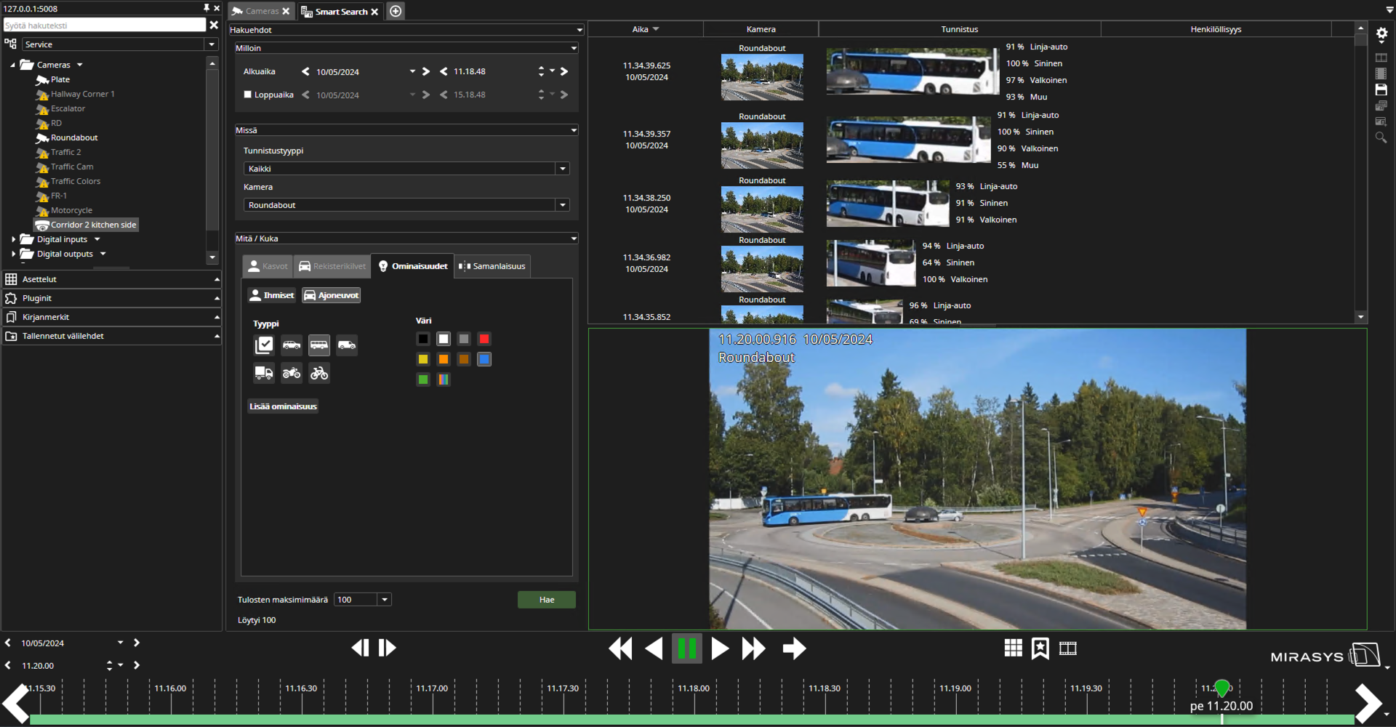Select the red color swatch
The width and height of the screenshot is (1396, 727).
coord(484,339)
